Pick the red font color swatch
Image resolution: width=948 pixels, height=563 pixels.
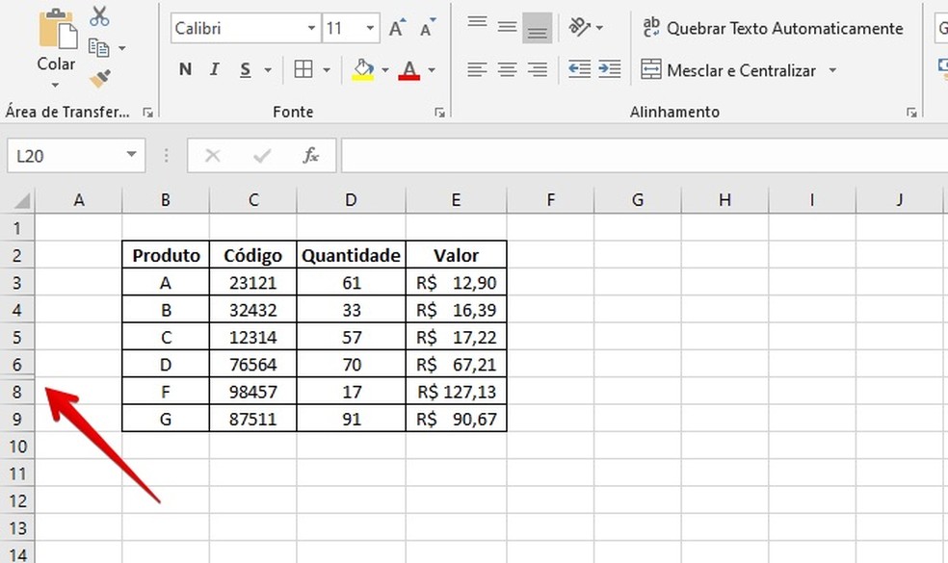408,77
